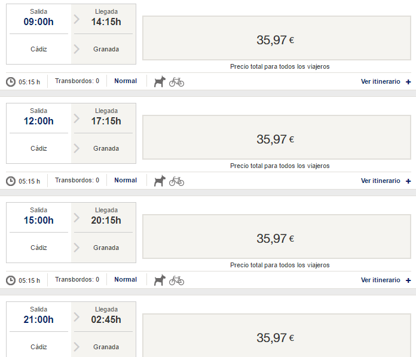Click the bicycle icon for the 09:00h trip

pos(176,81)
